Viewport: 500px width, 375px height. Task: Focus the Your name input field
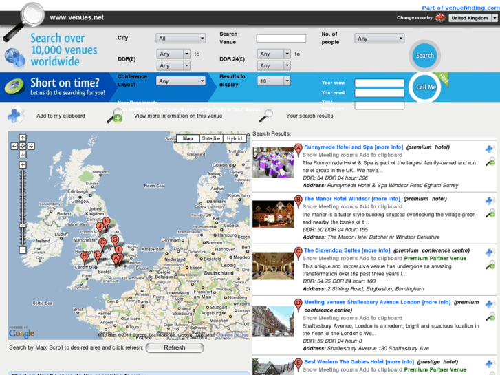tap(380, 83)
